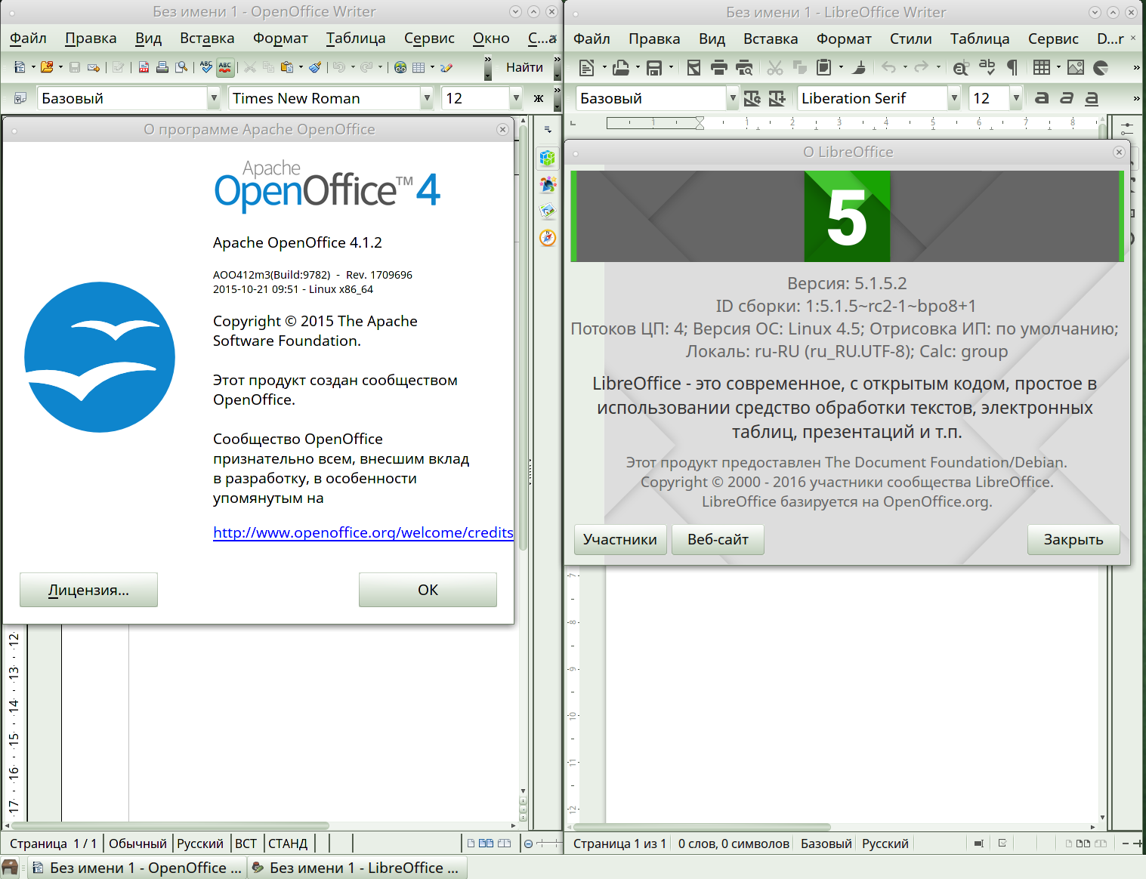Screen dimensions: 1146x879
Task: Click zoom slider in OpenOffice status bar
Action: click(x=548, y=844)
